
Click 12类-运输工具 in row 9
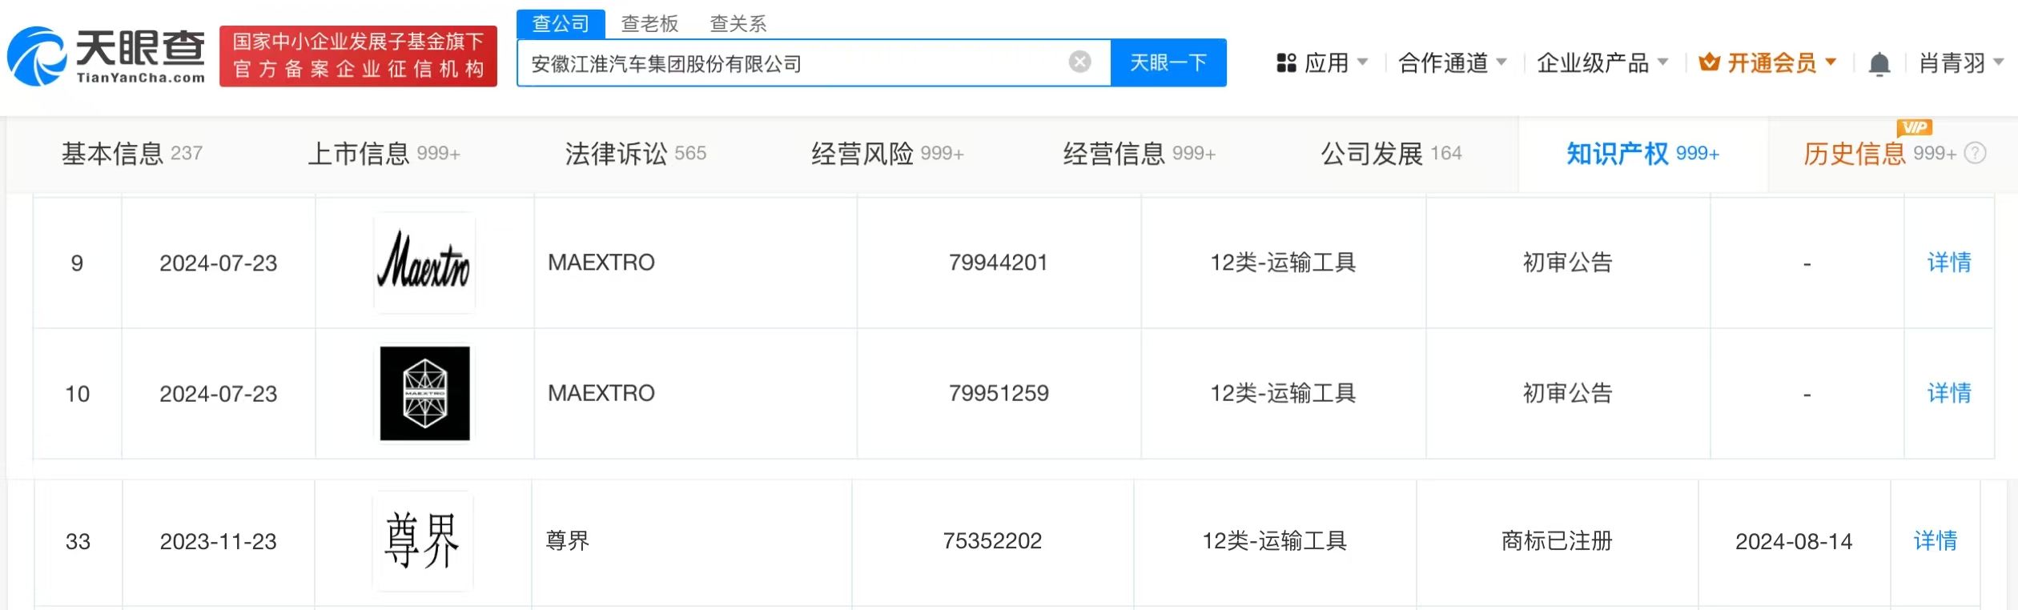tap(1283, 263)
